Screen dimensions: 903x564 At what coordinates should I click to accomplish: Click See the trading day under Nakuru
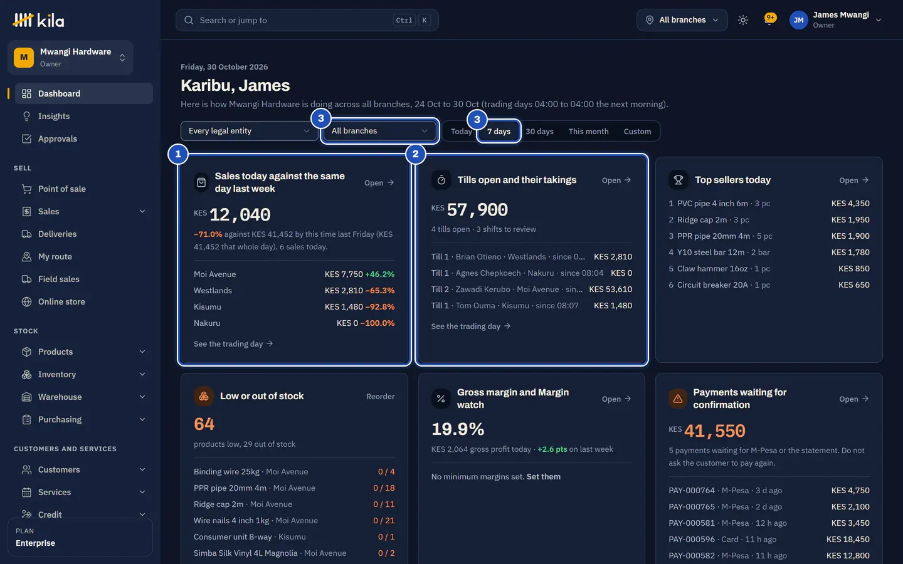233,344
